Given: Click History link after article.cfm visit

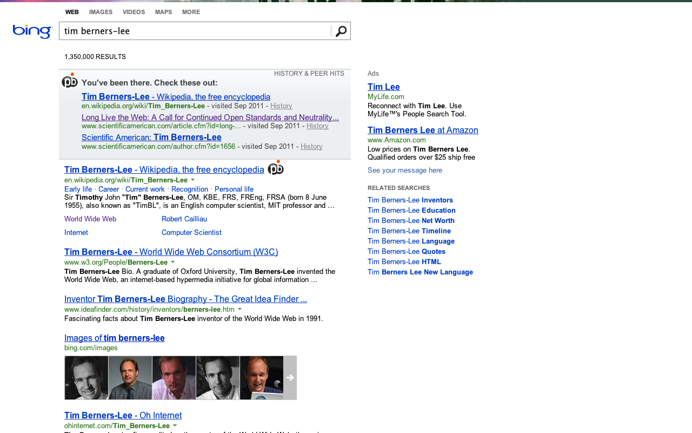Looking at the screenshot, I should [x=317, y=126].
